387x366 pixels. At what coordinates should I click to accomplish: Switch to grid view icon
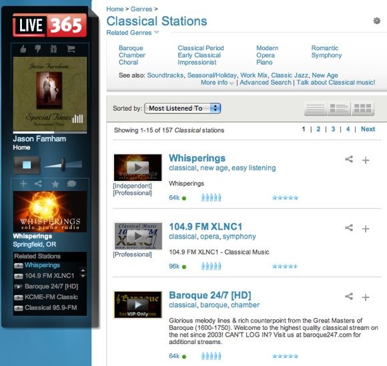click(x=363, y=109)
